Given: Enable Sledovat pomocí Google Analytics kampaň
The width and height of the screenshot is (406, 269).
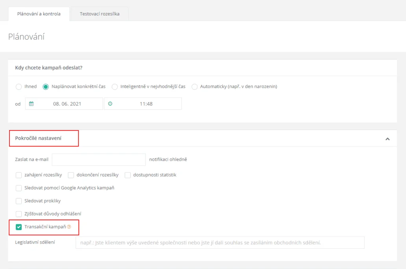Looking at the screenshot, I should pyautogui.click(x=19, y=188).
